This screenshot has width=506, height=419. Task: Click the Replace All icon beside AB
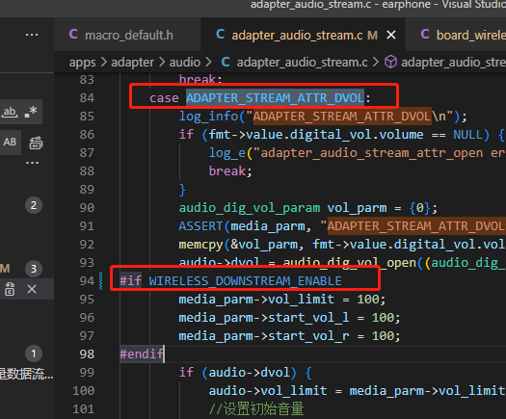click(x=36, y=143)
